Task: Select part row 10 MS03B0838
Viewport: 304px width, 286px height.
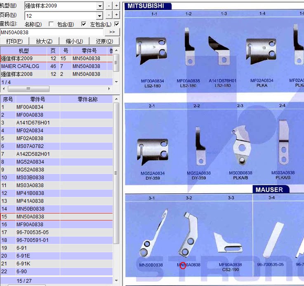Action: coord(57,178)
